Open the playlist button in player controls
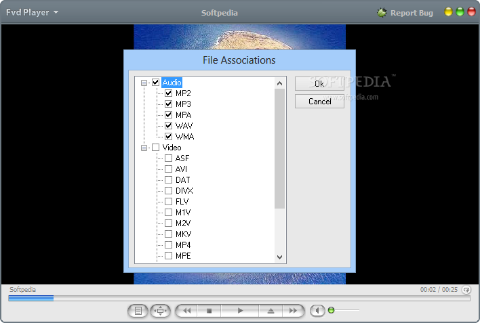Screen dimensions: 480x323 click(x=138, y=311)
